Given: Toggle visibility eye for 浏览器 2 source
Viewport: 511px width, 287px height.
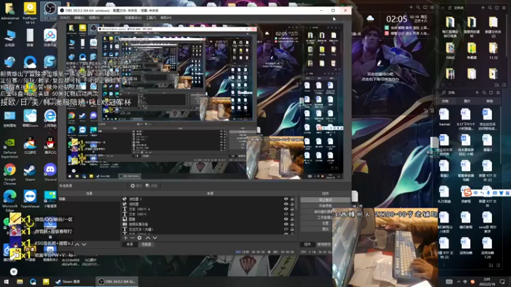Looking at the screenshot, I should 286,199.
